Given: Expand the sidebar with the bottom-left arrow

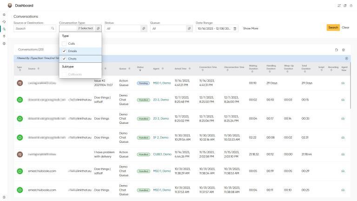Looking at the screenshot, I should point(4,197).
